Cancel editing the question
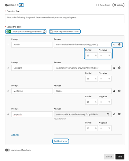This screenshot has width=129, height=161. point(109,157)
